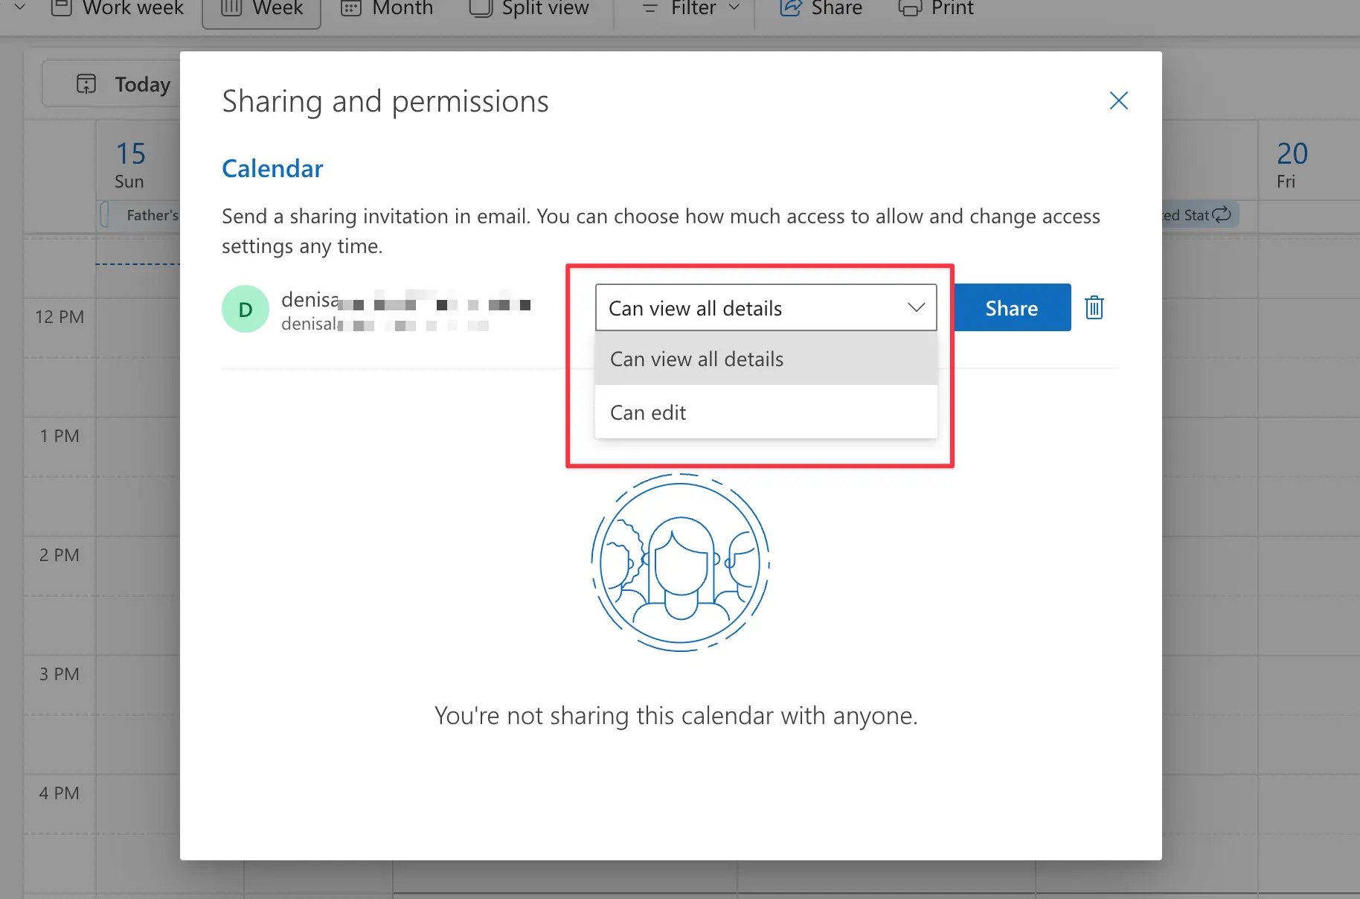Click the trash icon to remove the invitee
The height and width of the screenshot is (899, 1360).
coord(1094,307)
